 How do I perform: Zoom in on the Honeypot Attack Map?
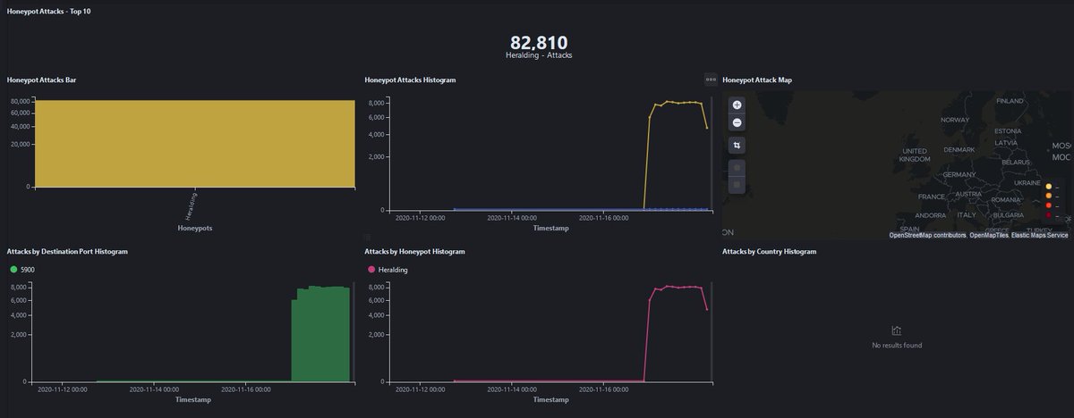737,105
